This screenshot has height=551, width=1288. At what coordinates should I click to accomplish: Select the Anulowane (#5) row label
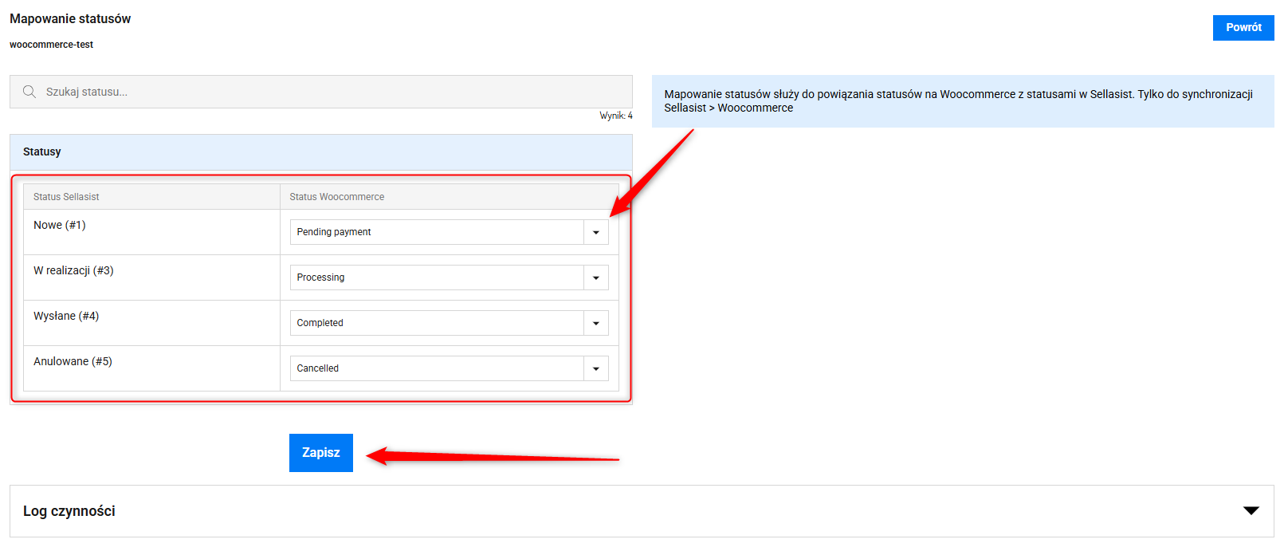coord(73,361)
